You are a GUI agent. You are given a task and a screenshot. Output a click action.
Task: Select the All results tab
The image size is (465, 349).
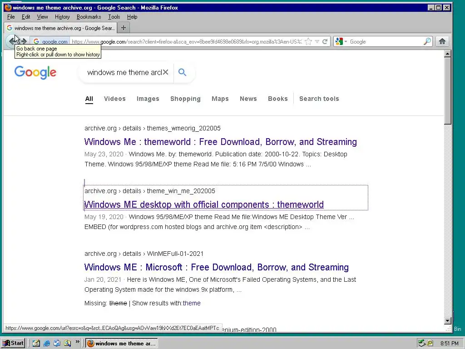[89, 99]
